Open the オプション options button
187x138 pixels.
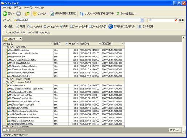(175, 130)
